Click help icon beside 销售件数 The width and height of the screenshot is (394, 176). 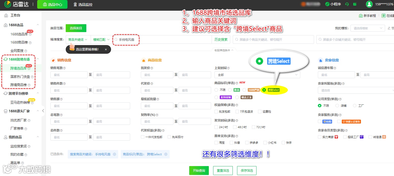(64, 84)
